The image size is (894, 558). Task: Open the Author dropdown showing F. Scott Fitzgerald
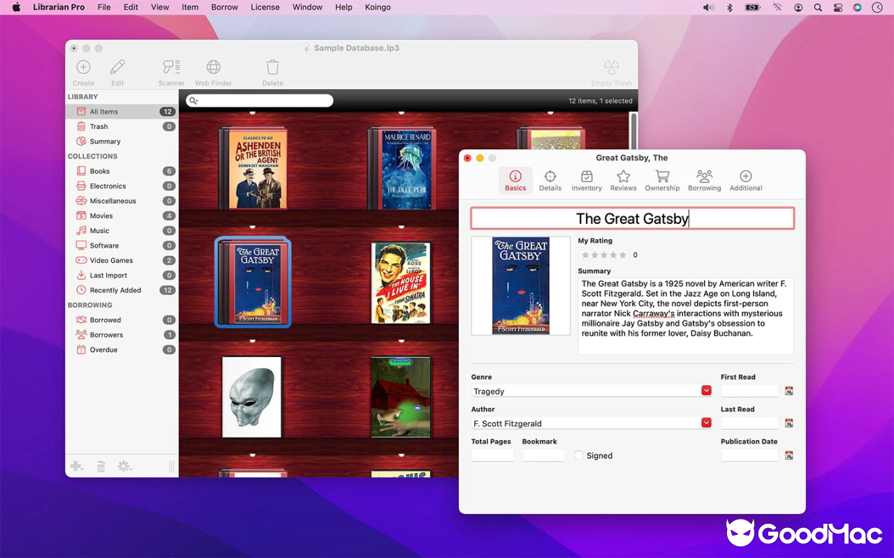(706, 423)
